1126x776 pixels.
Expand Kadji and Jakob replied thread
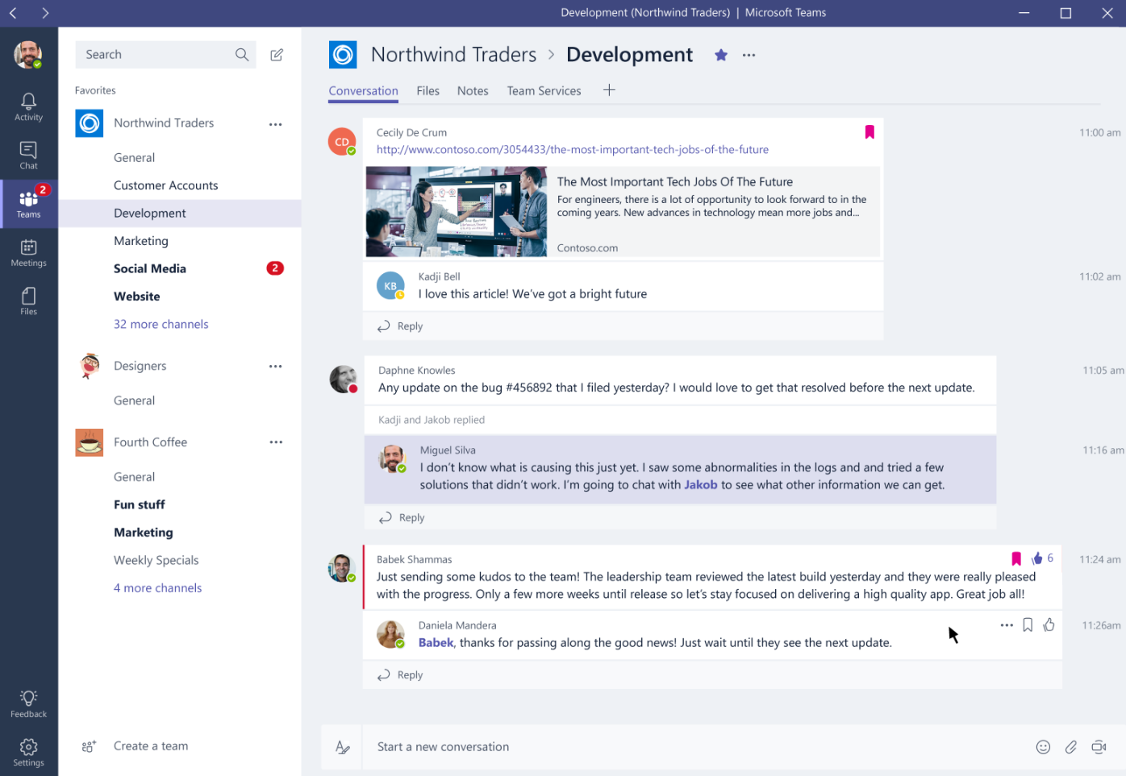point(432,420)
